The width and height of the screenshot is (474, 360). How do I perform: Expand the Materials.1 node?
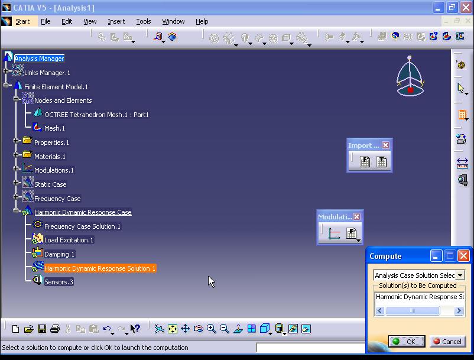pos(16,154)
